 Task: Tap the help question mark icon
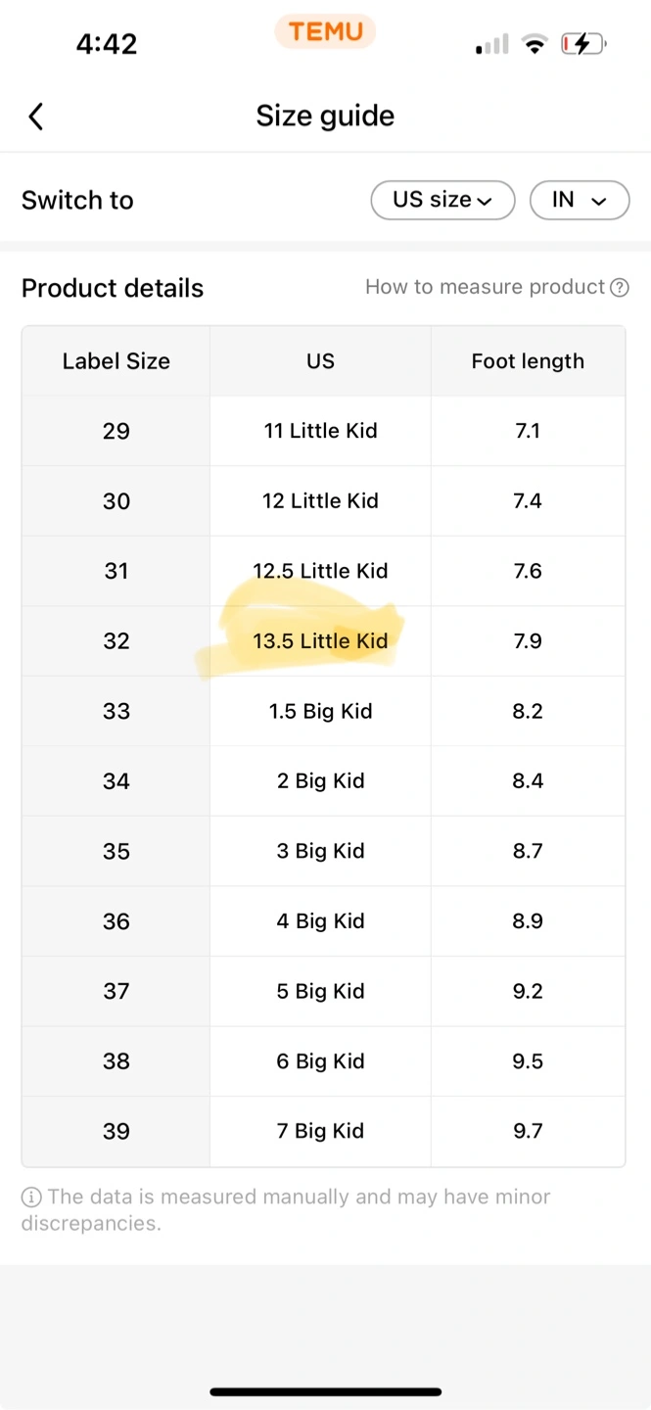pos(619,288)
